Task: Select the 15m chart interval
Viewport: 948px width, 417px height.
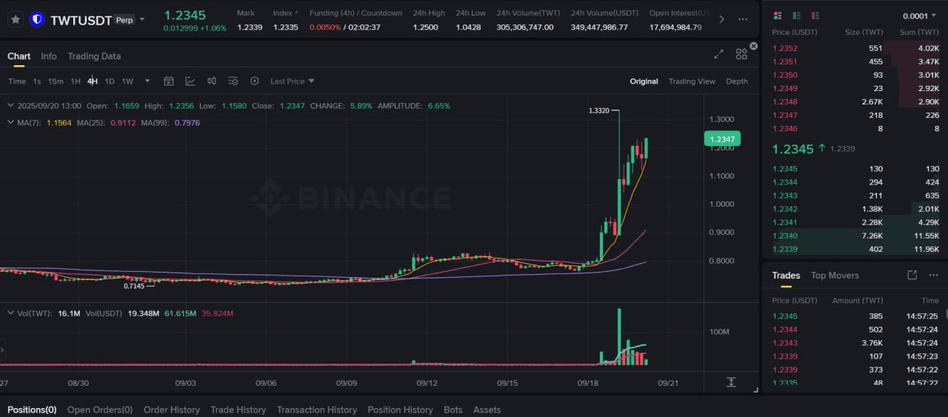Action: [56, 81]
